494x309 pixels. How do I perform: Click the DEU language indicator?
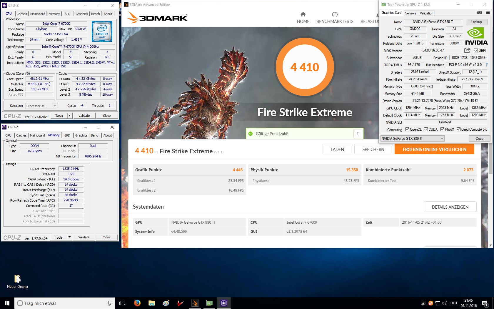pyautogui.click(x=453, y=303)
